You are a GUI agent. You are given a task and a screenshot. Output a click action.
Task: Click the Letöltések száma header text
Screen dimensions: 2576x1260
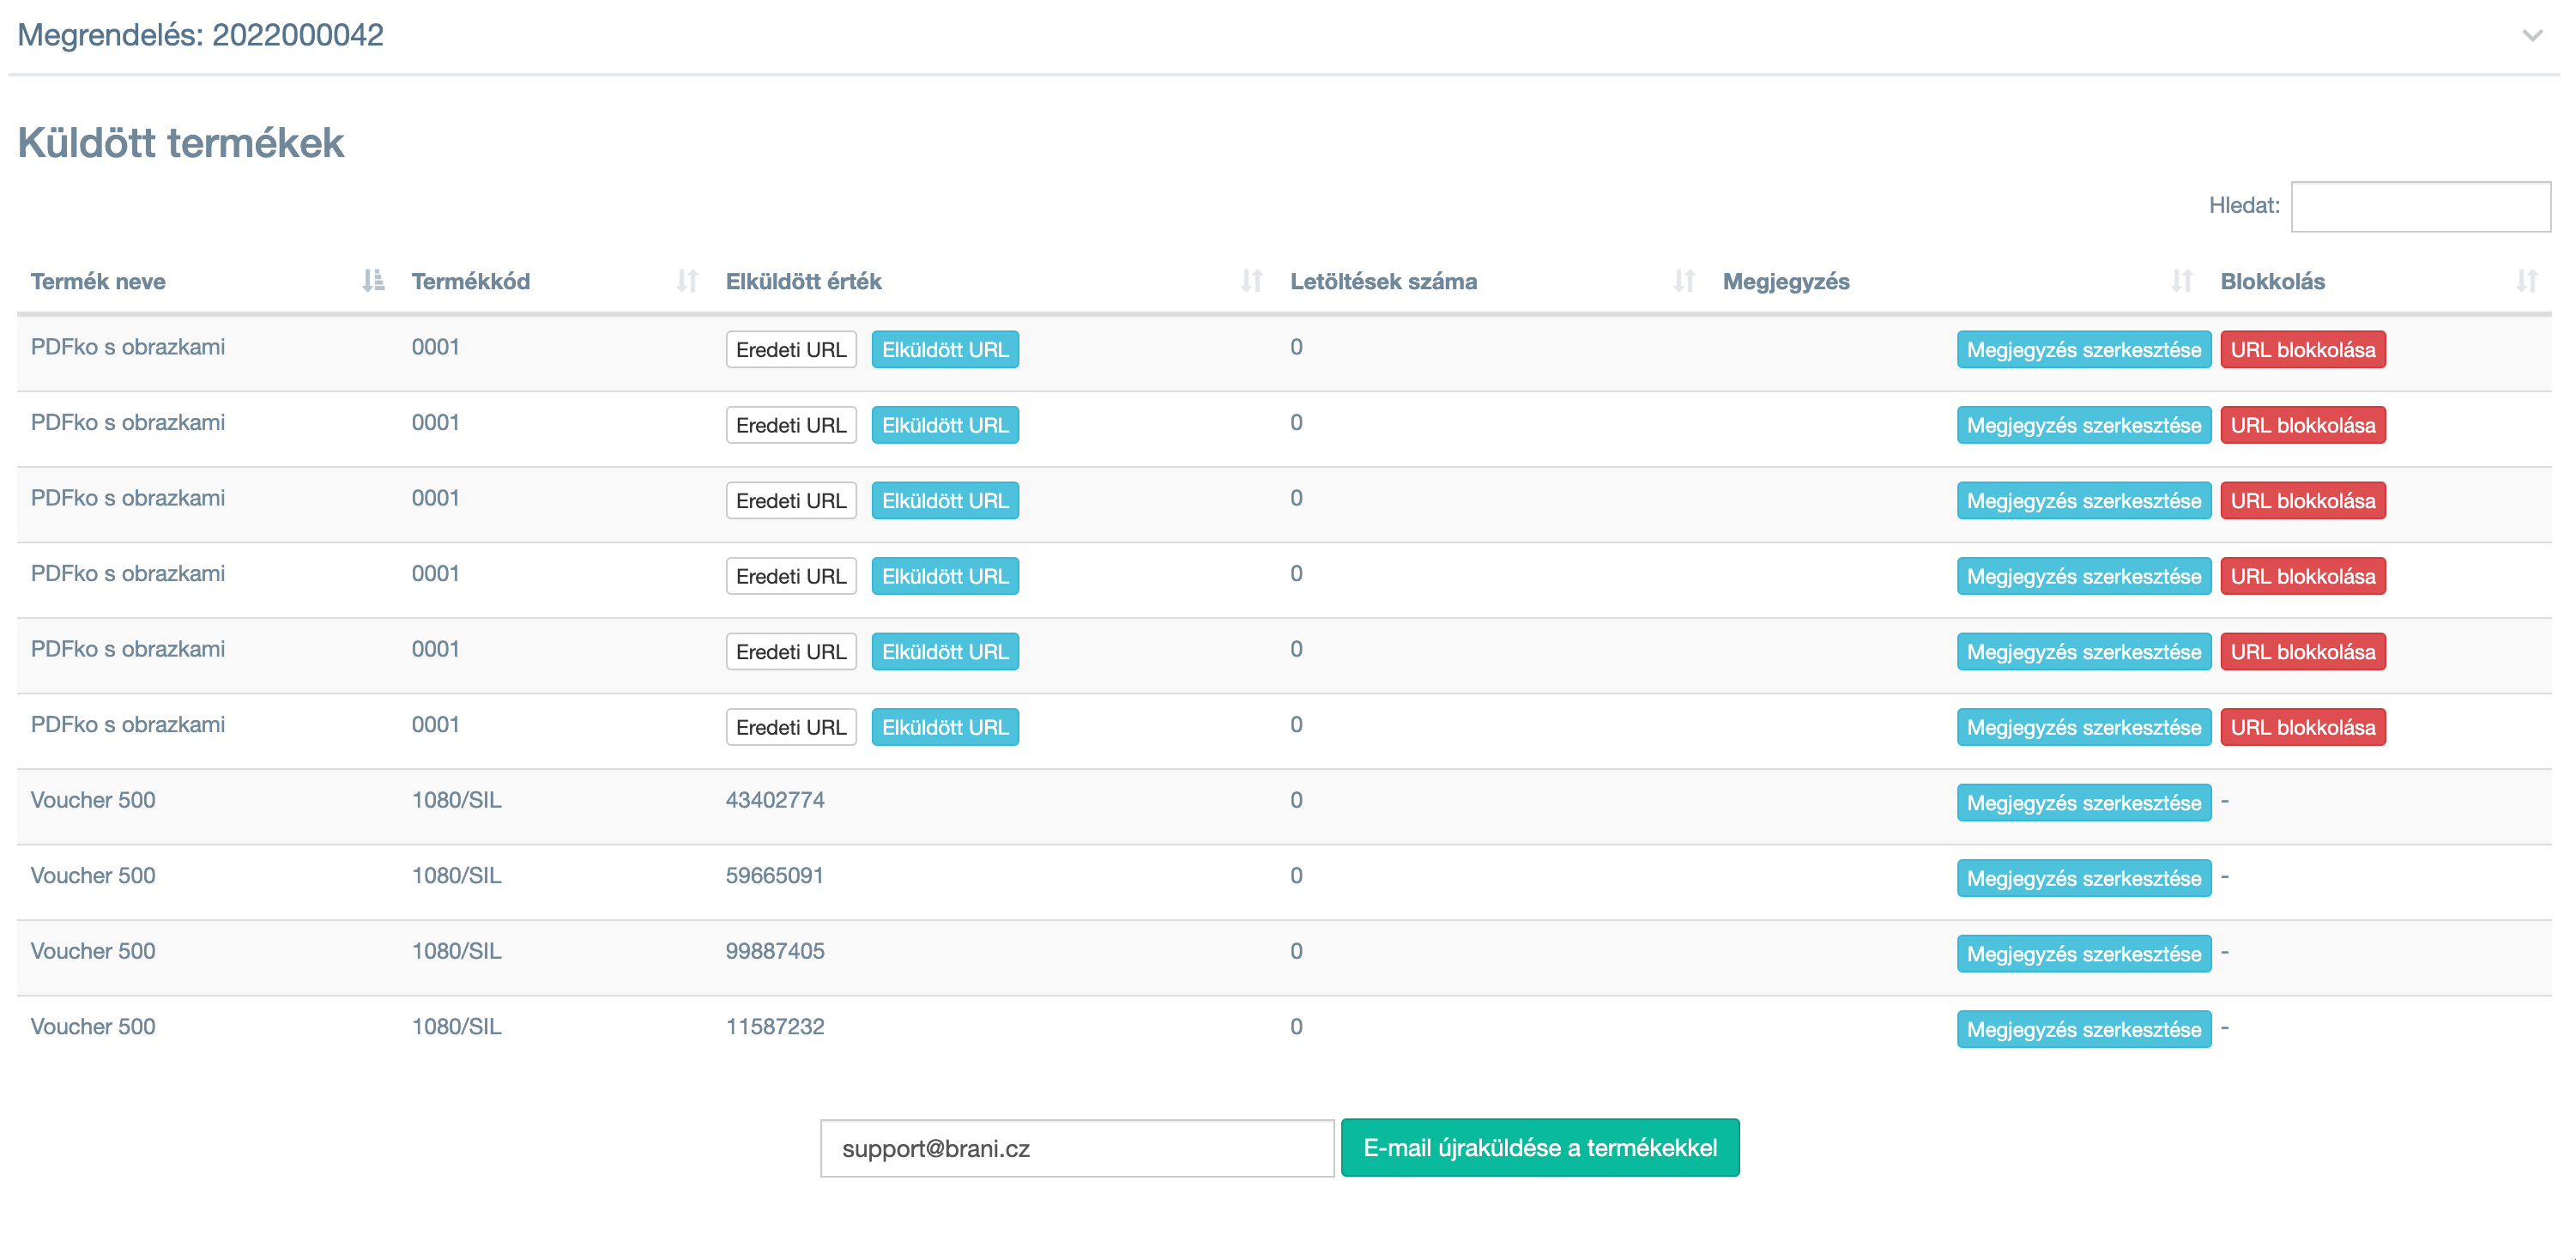tap(1383, 282)
